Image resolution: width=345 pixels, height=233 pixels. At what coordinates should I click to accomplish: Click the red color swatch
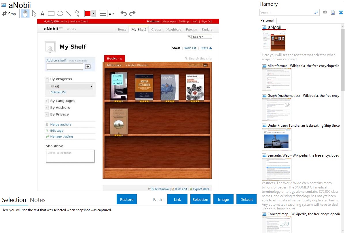tap(88, 14)
